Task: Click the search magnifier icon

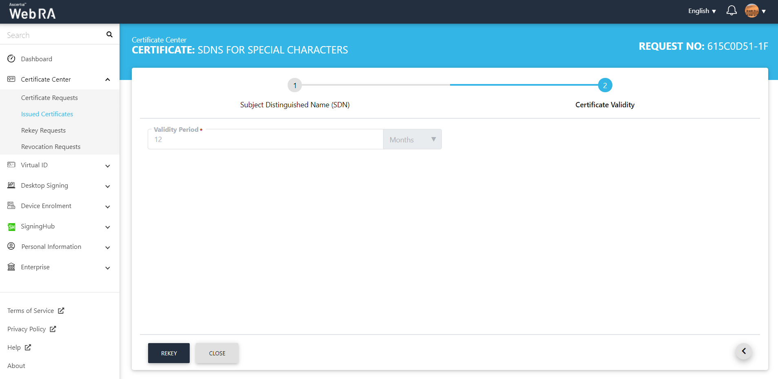Action: coord(109,35)
